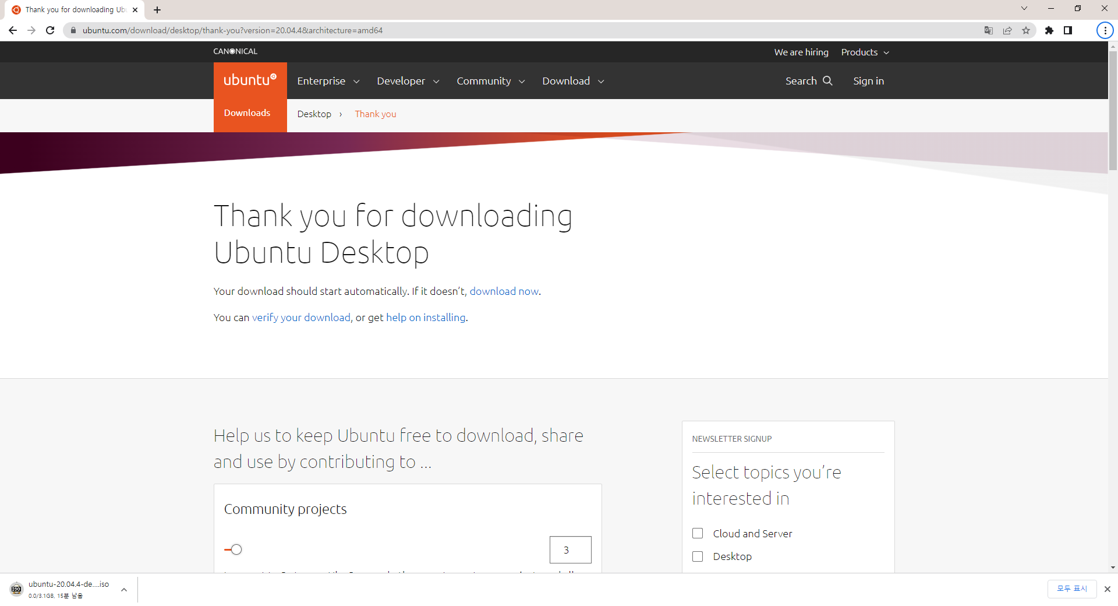Go forward in browser history
Screen dimensions: 1118x606
click(31, 30)
